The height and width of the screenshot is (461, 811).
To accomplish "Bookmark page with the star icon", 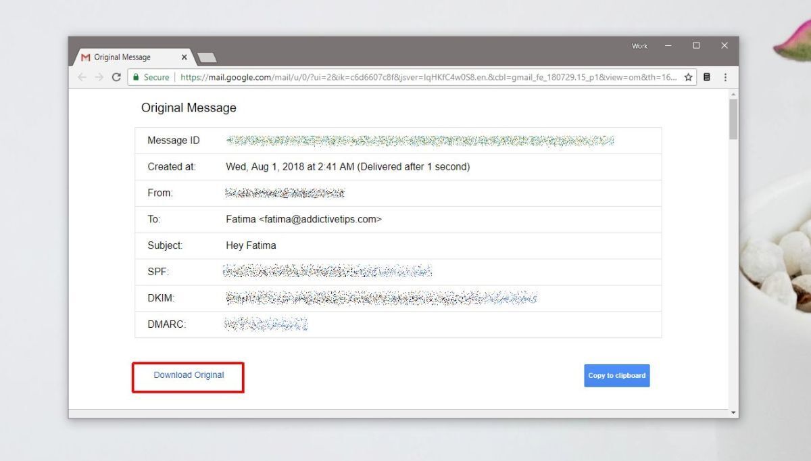I will (x=688, y=77).
